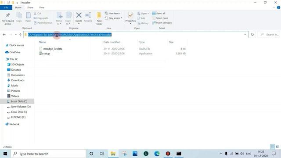Screen dimensions: 281x158
Task: Open Microsoft Edge from taskbar
Action: (x=157, y=154)
